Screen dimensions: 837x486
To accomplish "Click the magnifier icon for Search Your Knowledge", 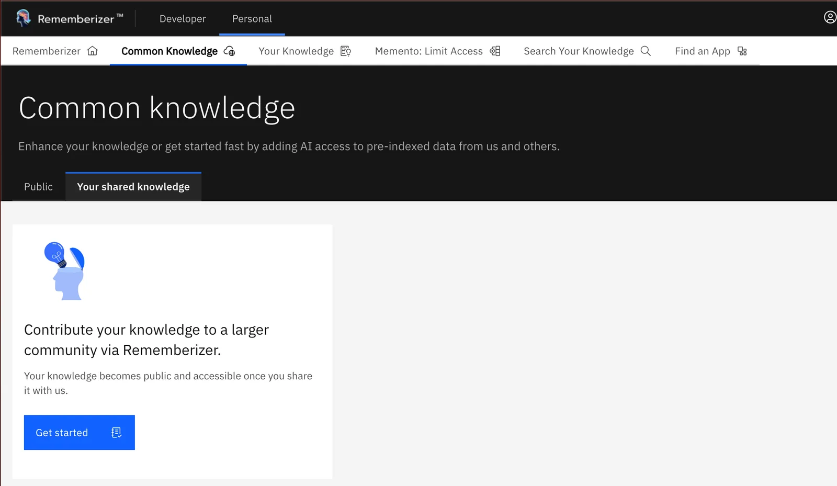I will pos(646,51).
